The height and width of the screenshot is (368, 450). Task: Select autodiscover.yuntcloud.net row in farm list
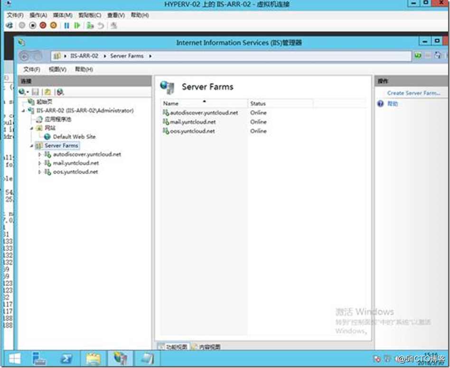pos(204,113)
